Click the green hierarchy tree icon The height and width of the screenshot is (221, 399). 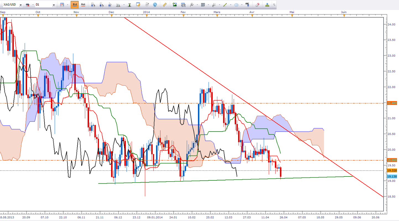point(267,5)
